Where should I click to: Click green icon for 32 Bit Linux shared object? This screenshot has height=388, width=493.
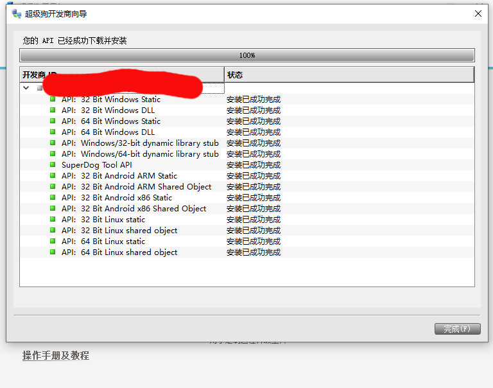pyautogui.click(x=53, y=230)
